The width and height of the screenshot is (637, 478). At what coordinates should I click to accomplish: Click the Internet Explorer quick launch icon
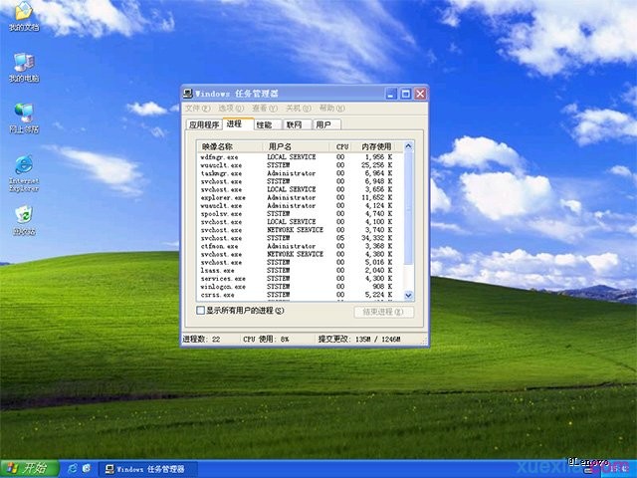click(x=73, y=469)
